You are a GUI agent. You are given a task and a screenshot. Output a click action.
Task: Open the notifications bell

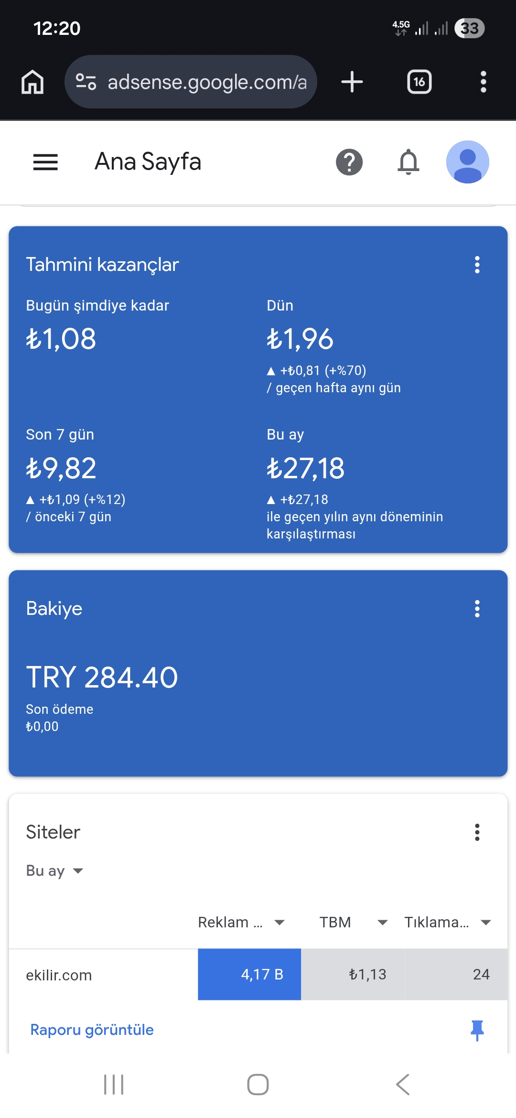click(x=408, y=162)
